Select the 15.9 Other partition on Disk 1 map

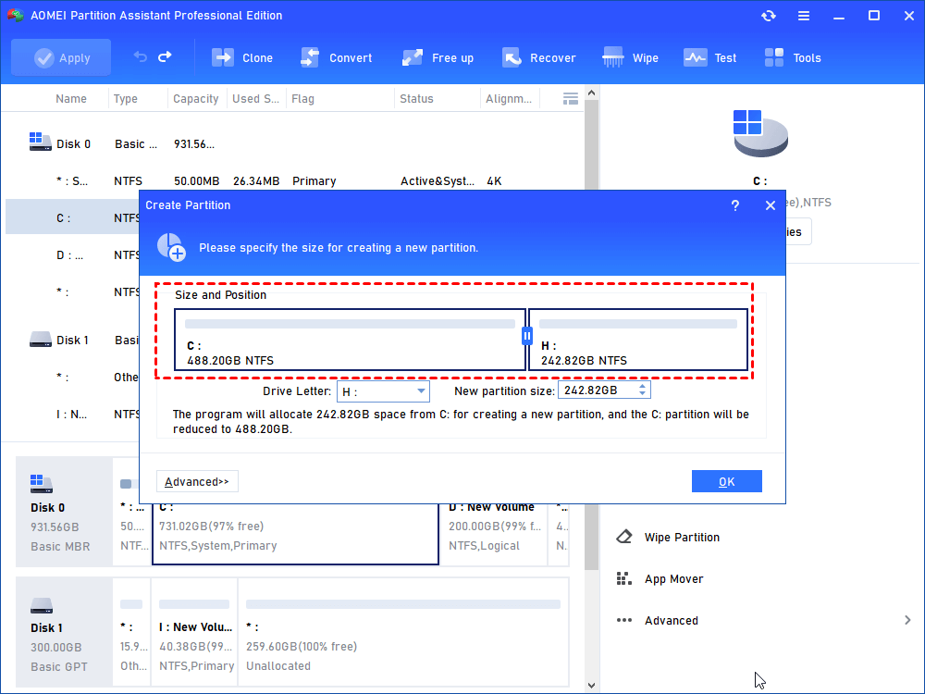click(x=131, y=632)
